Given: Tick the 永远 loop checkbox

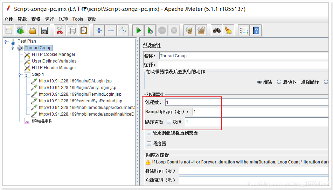Looking at the screenshot, I should tap(169, 122).
